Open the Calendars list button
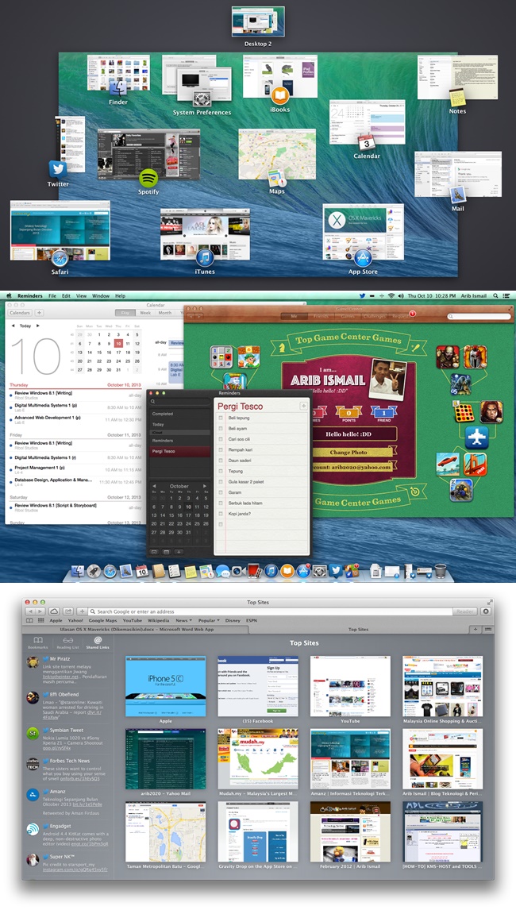 (x=20, y=313)
